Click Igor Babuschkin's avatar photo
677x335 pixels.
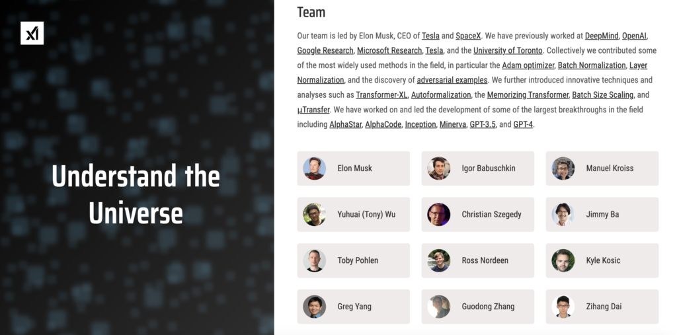[x=438, y=168]
